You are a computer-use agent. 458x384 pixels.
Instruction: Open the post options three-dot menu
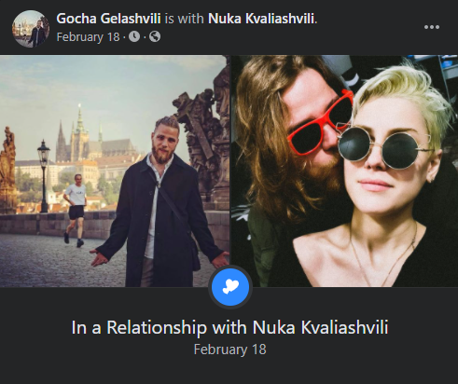(432, 27)
